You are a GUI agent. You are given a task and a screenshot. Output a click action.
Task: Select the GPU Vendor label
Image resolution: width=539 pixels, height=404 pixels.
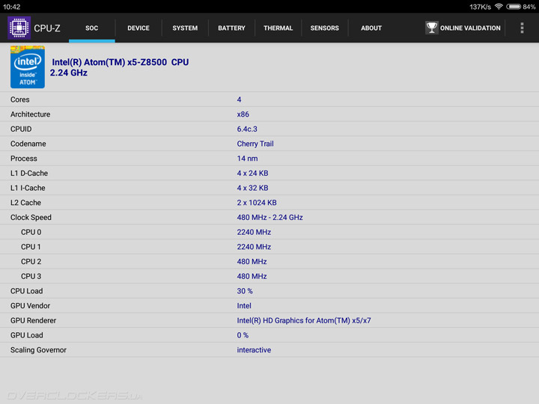pyautogui.click(x=30, y=307)
